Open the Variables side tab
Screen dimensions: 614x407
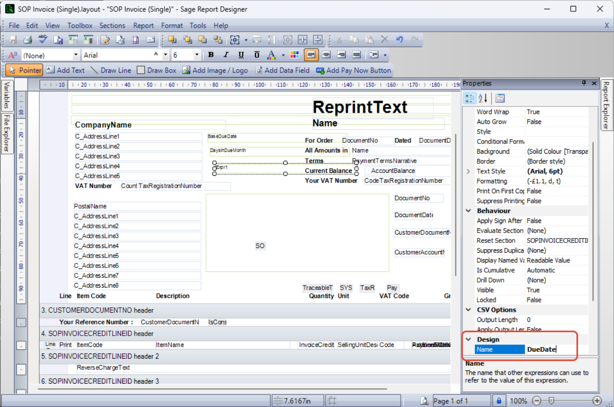point(7,95)
